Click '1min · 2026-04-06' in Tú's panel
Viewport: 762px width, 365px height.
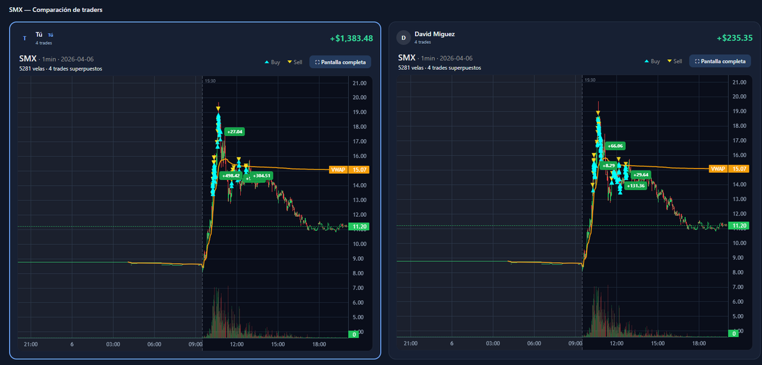[67, 59]
